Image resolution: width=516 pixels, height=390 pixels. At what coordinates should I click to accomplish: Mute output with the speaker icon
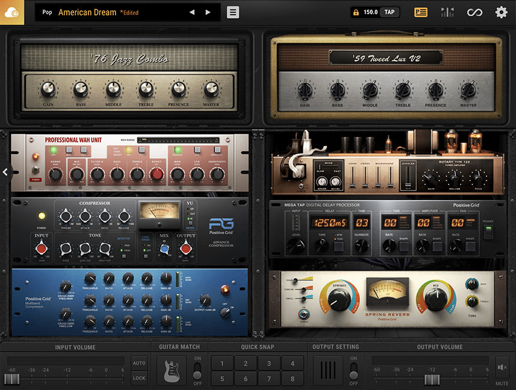502,368
